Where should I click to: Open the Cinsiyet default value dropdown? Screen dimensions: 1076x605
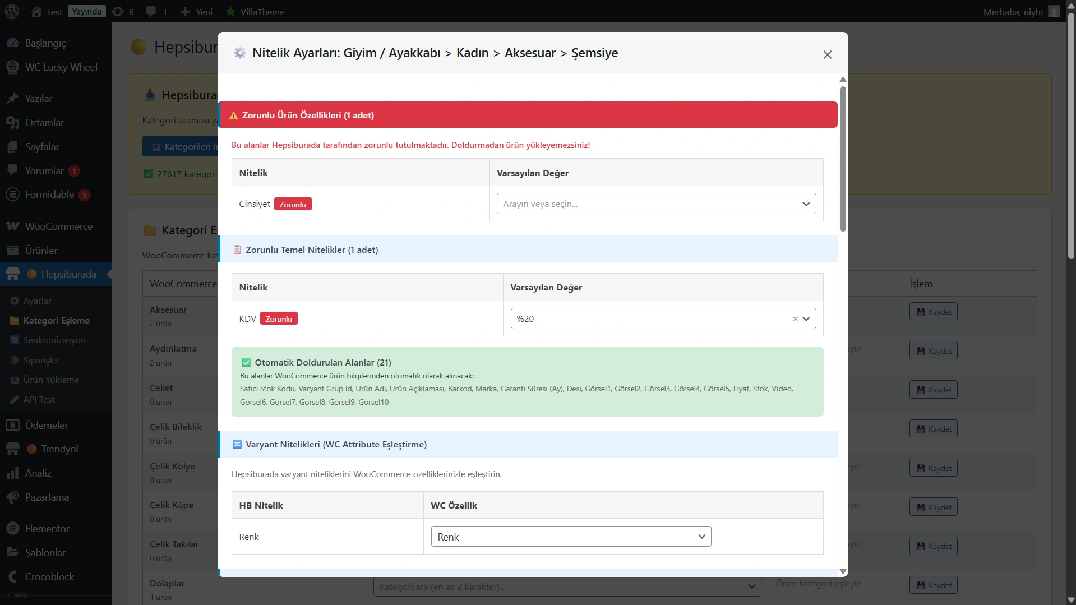coord(655,204)
